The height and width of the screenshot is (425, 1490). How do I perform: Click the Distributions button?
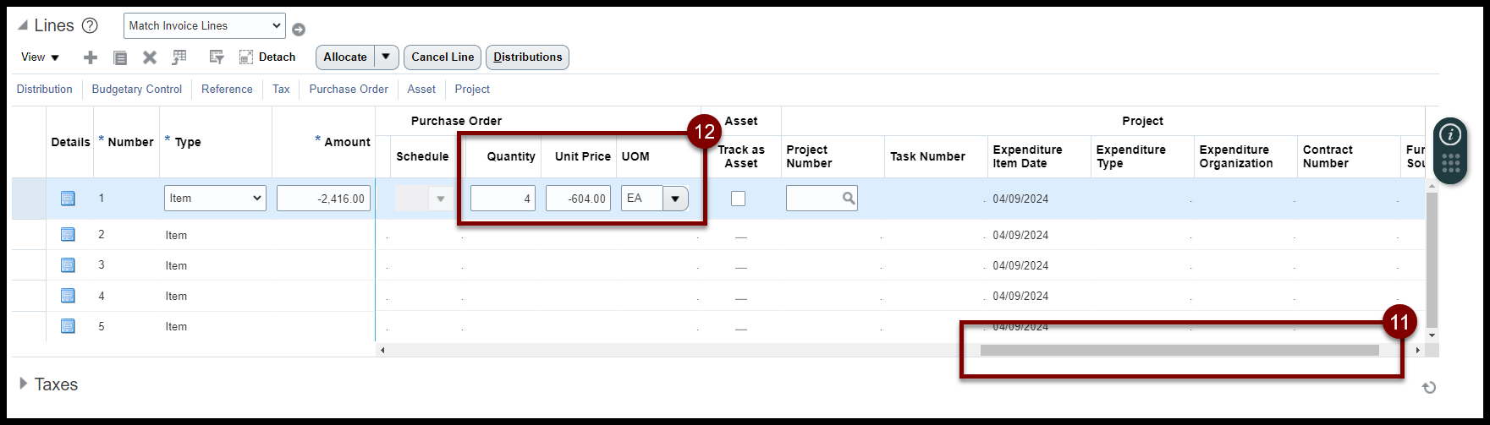pyautogui.click(x=528, y=57)
